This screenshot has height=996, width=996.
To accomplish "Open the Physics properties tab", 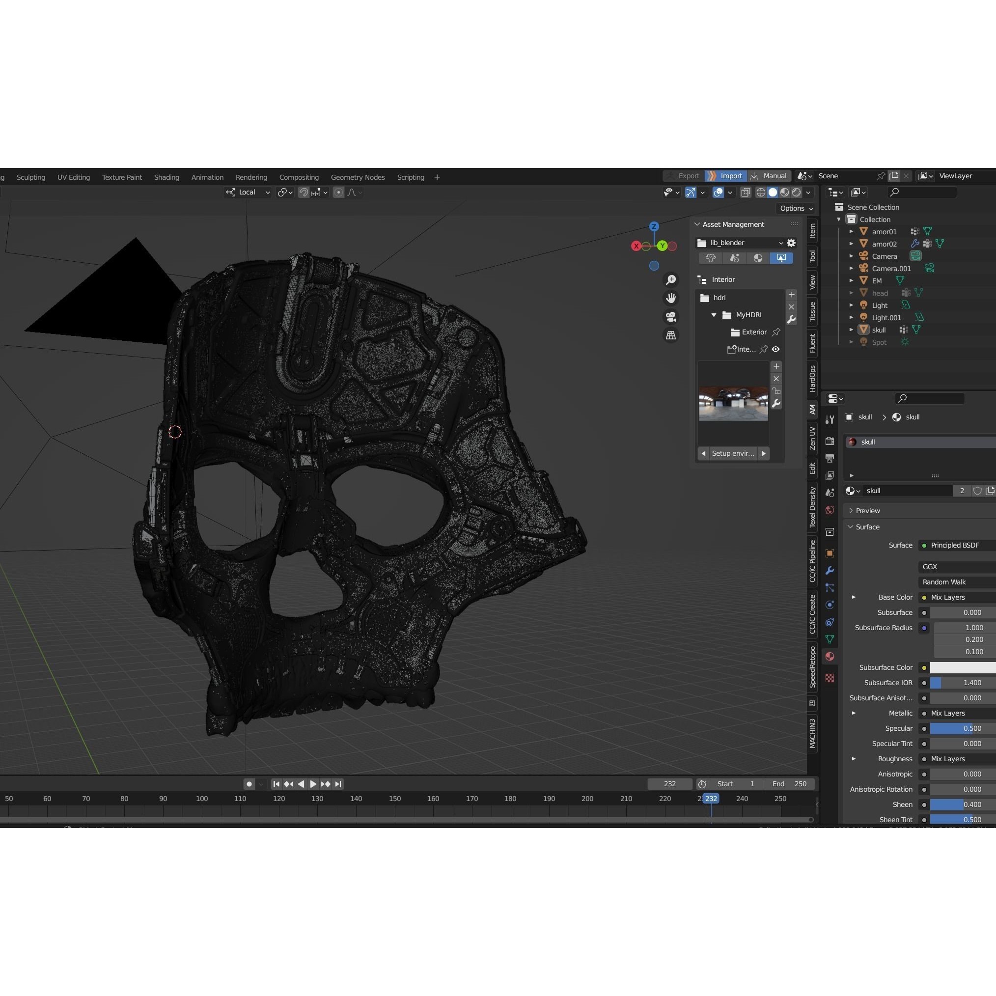I will [x=830, y=605].
